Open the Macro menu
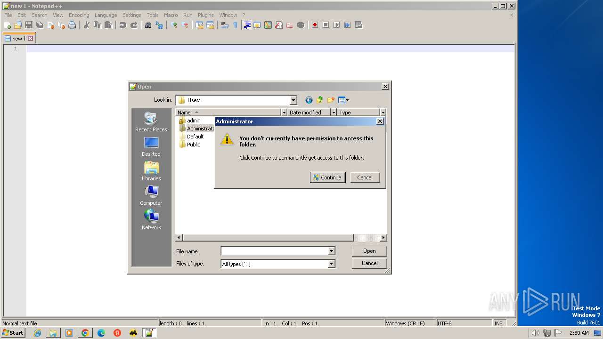 tap(171, 15)
